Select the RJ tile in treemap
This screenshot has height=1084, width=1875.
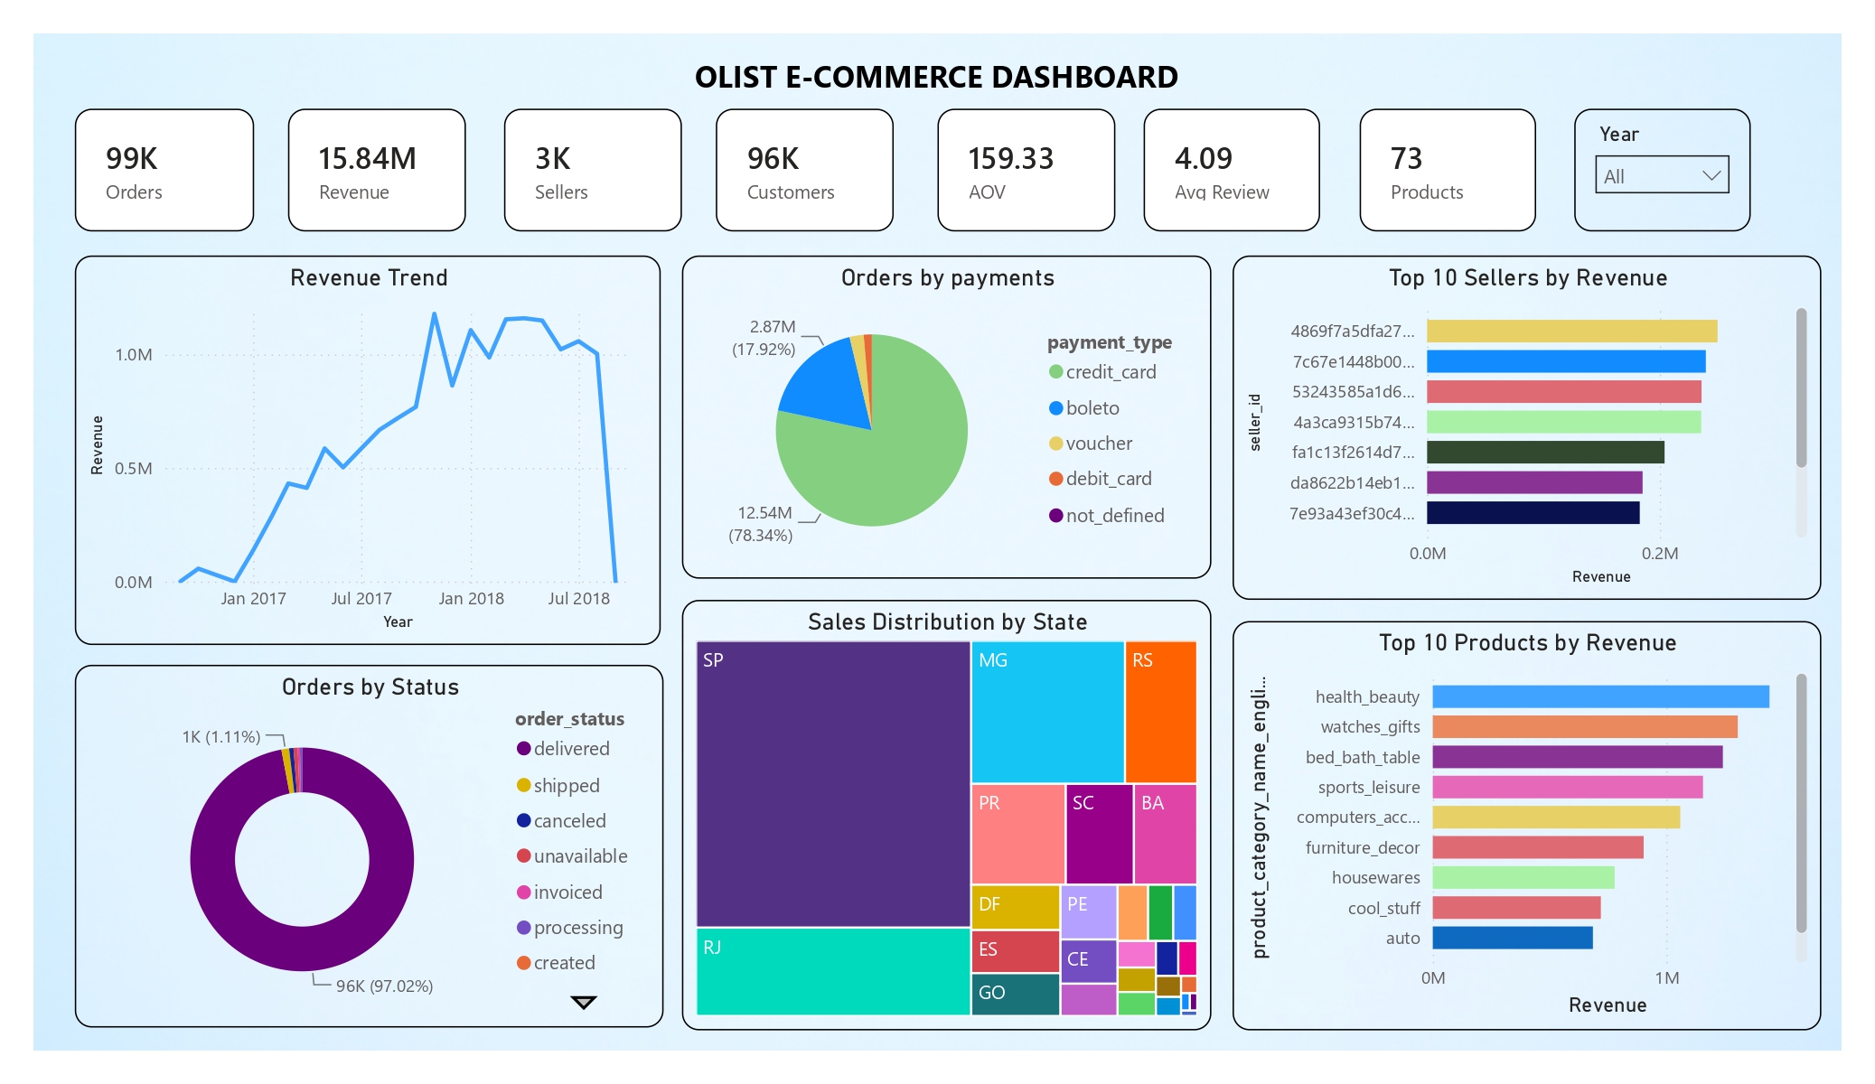point(833,972)
